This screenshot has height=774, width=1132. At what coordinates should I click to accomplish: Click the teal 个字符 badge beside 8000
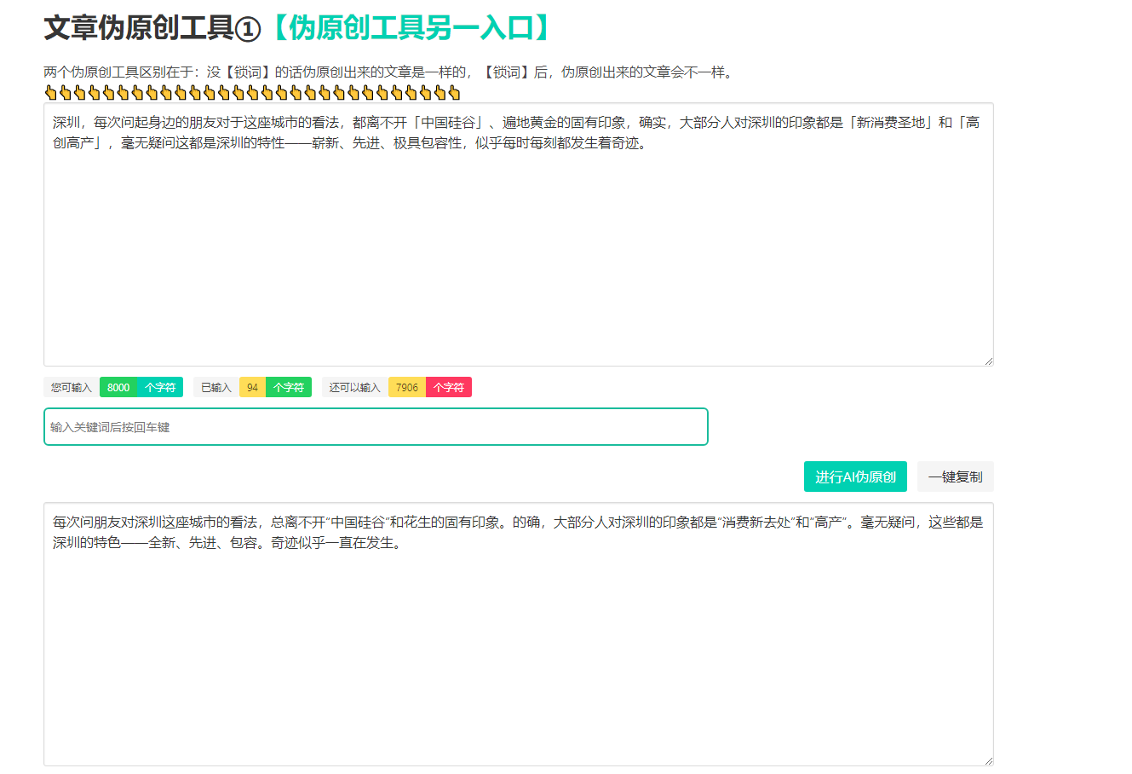tap(160, 387)
